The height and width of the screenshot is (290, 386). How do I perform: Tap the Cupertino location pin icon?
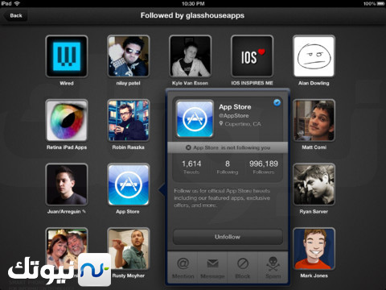[x=221, y=123]
